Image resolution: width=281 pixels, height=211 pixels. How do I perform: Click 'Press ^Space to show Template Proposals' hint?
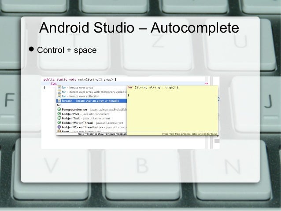pos(102,134)
